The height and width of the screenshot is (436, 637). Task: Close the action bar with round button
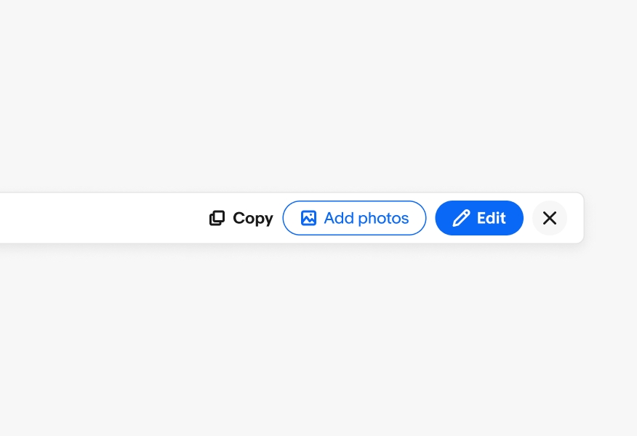pos(550,218)
